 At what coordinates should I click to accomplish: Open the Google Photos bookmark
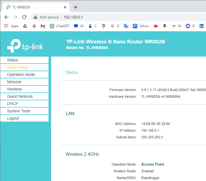pyautogui.click(x=34, y=26)
